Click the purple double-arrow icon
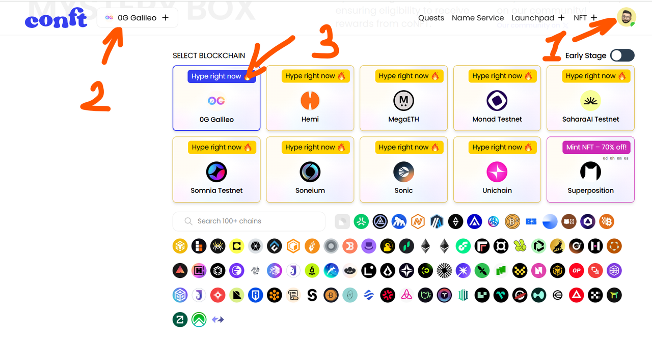 tap(218, 320)
